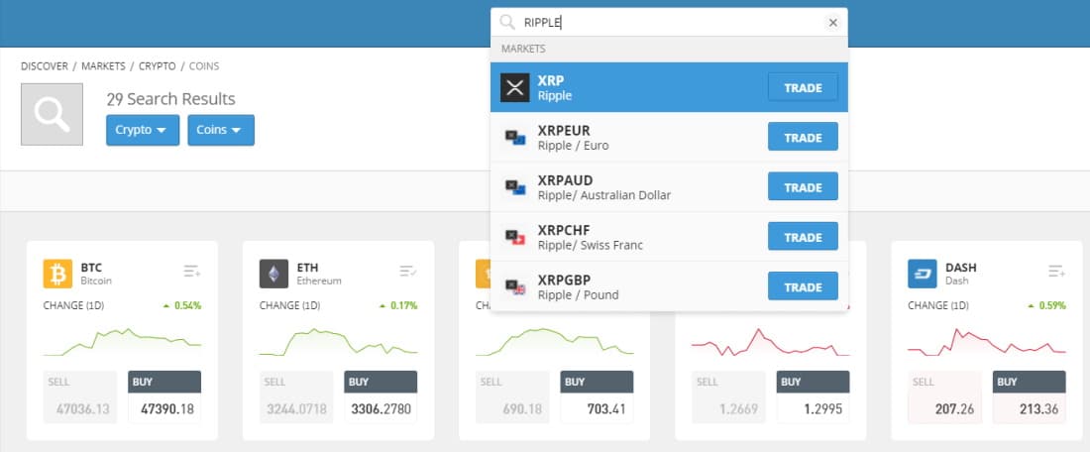Screen dimensions: 1090x452
Task: Open the DASH price chart
Action: pos(987,341)
